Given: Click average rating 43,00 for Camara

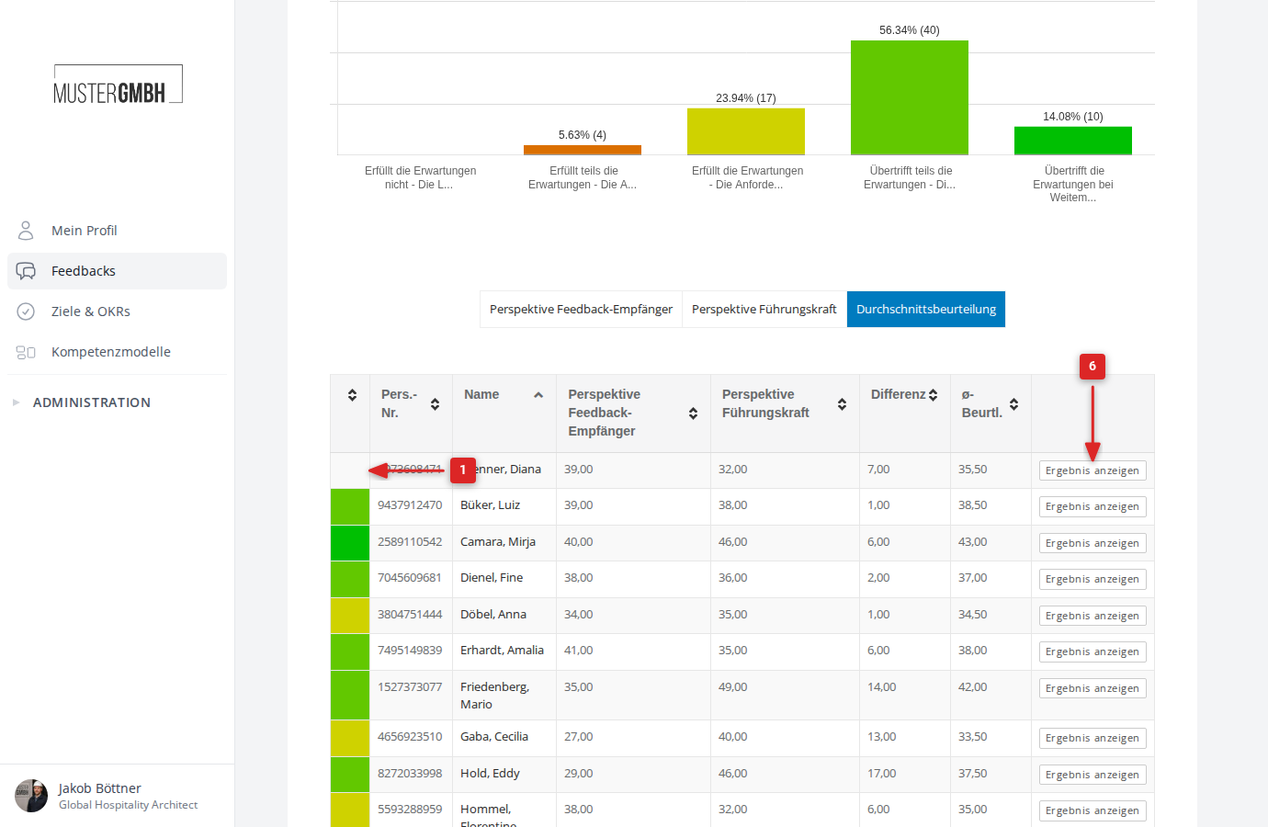Looking at the screenshot, I should coord(973,542).
